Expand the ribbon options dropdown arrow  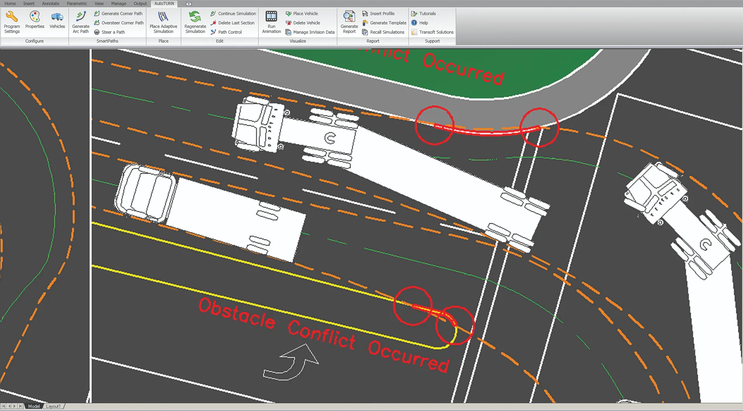pos(189,4)
